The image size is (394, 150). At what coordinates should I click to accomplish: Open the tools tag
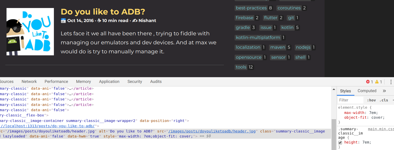pyautogui.click(x=241, y=67)
